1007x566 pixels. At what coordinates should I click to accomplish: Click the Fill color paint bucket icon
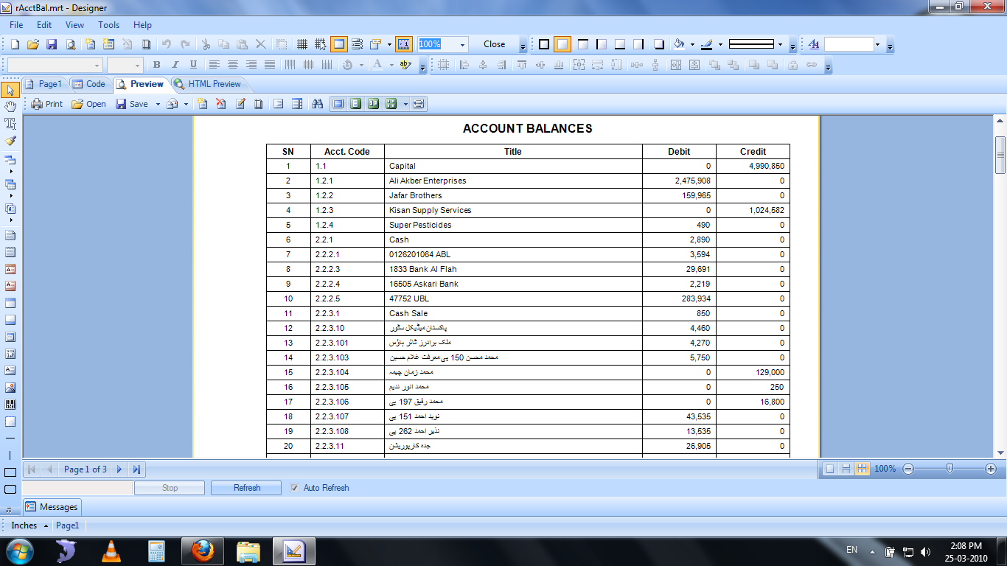(680, 44)
